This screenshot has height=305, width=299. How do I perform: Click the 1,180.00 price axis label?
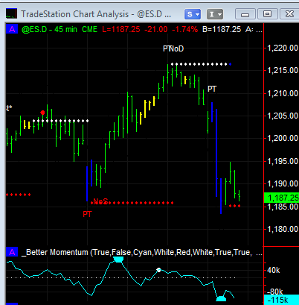tap(283, 229)
